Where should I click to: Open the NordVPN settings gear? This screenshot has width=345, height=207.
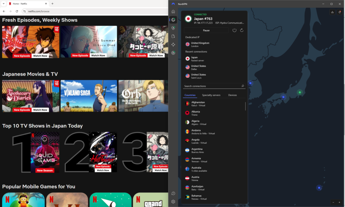pyautogui.click(x=173, y=202)
